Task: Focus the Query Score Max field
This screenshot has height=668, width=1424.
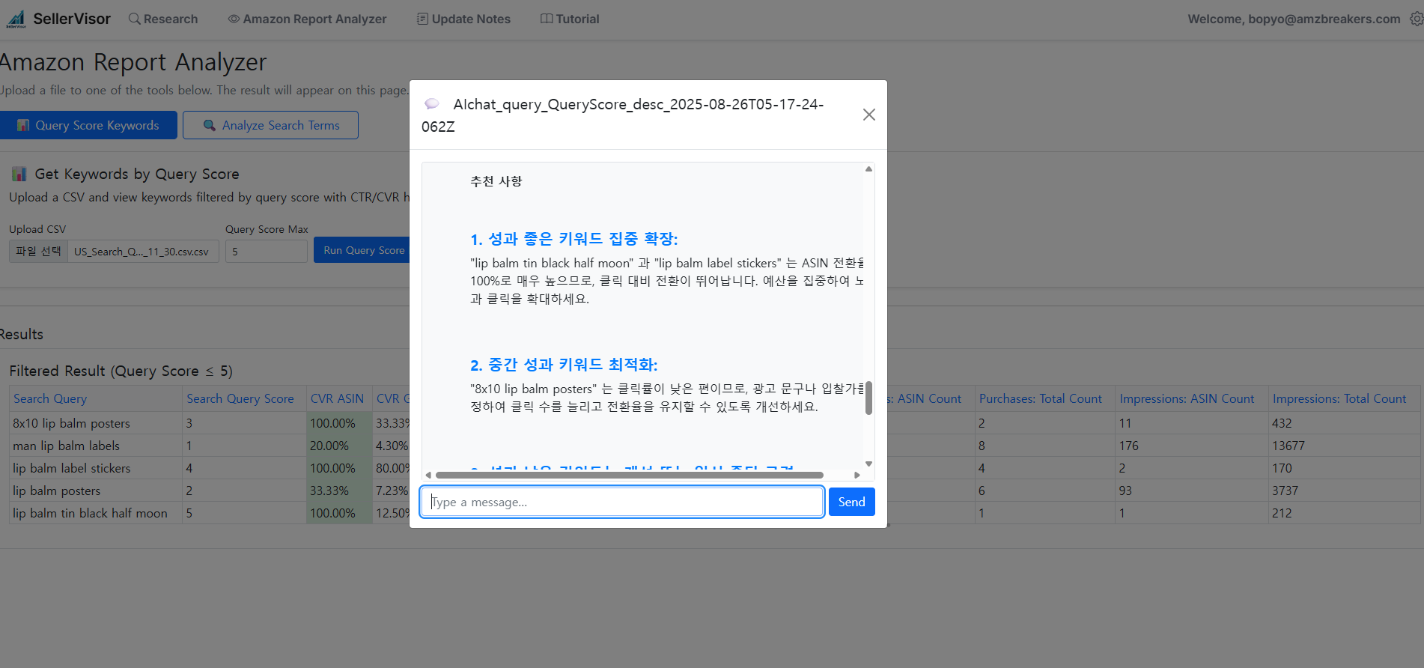Action: [267, 251]
